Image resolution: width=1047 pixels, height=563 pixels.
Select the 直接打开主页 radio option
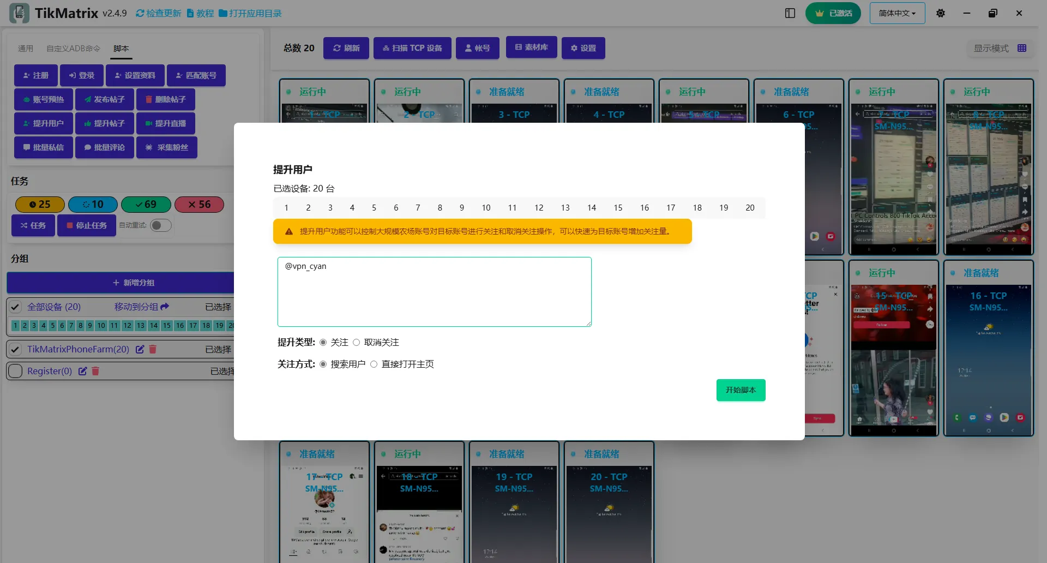[374, 364]
